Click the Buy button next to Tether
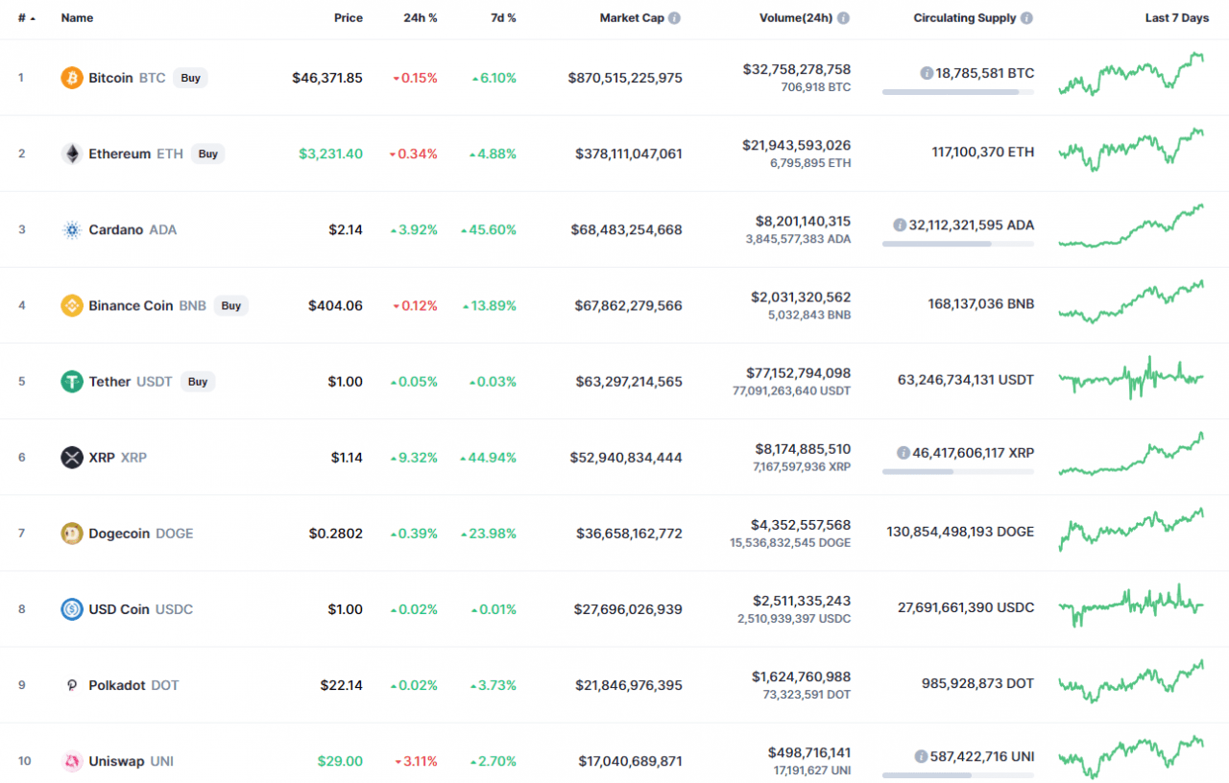The width and height of the screenshot is (1229, 783). tap(198, 381)
